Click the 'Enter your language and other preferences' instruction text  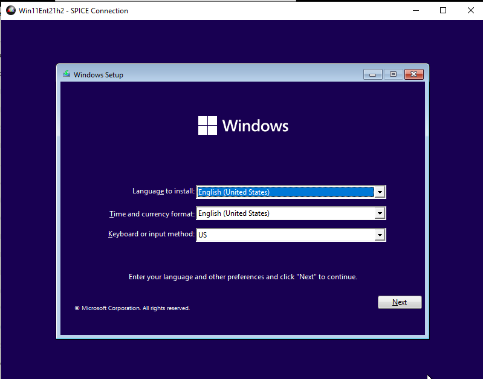243,277
